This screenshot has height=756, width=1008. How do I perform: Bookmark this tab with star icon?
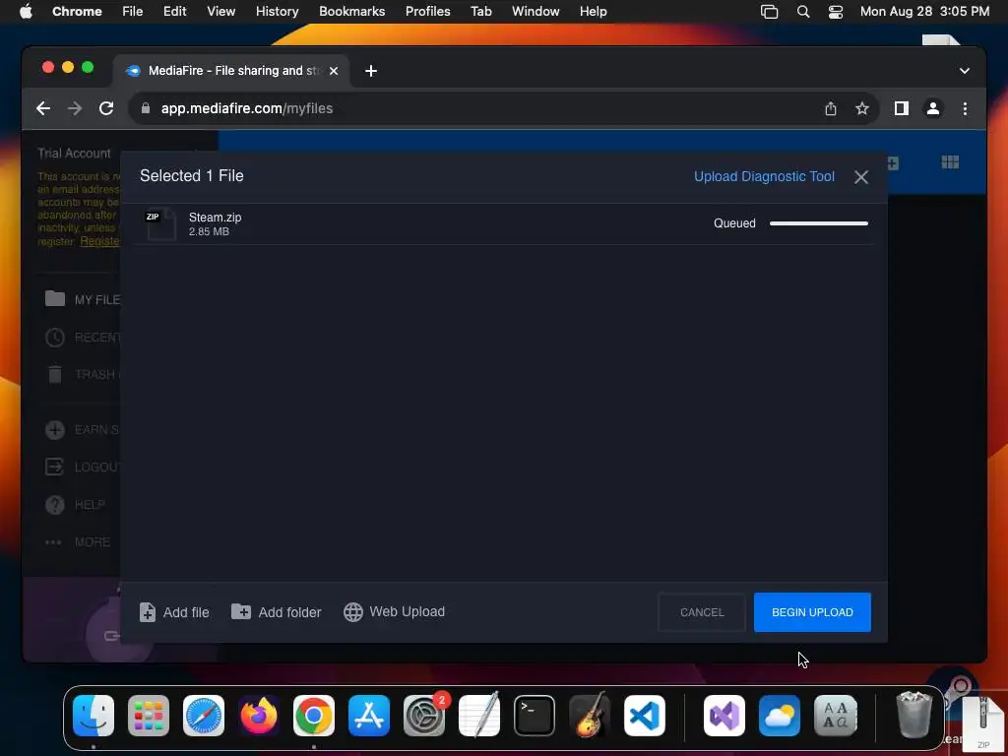pos(862,108)
